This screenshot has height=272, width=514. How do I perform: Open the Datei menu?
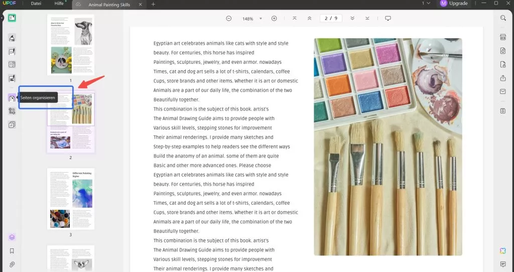[x=36, y=4]
